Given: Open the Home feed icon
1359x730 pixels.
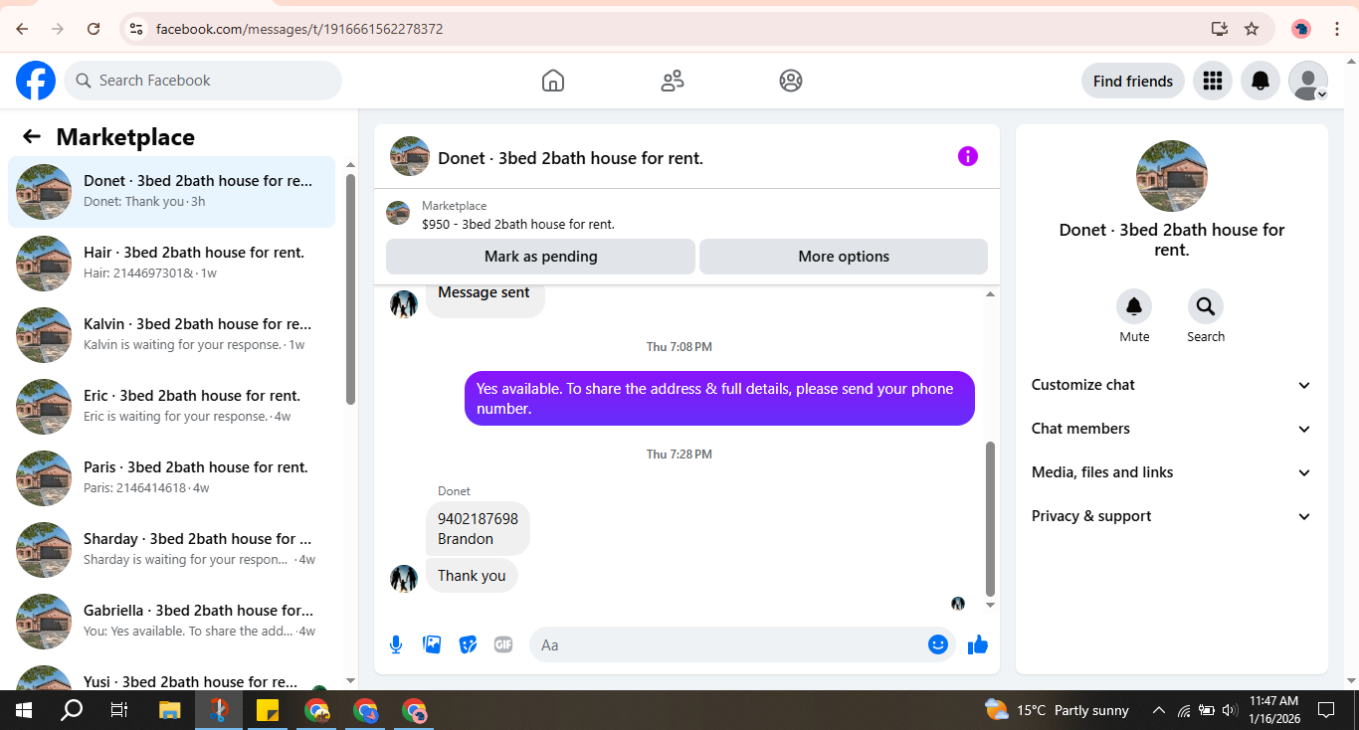Looking at the screenshot, I should [x=553, y=81].
